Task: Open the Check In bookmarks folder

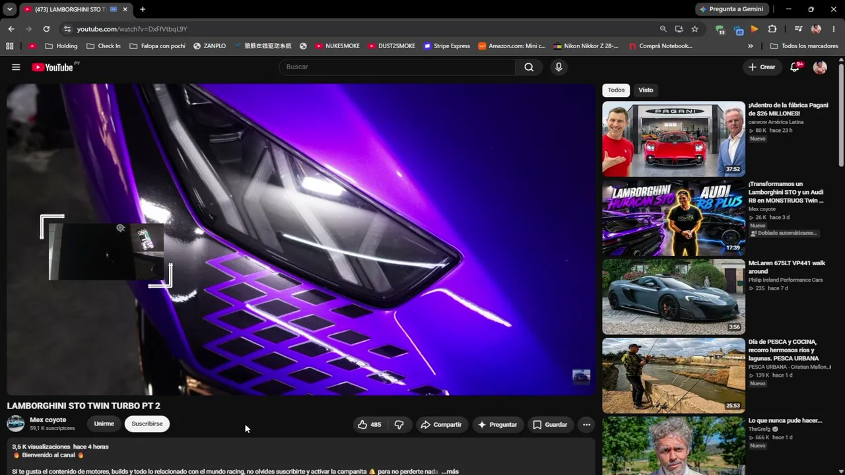Action: pyautogui.click(x=103, y=46)
